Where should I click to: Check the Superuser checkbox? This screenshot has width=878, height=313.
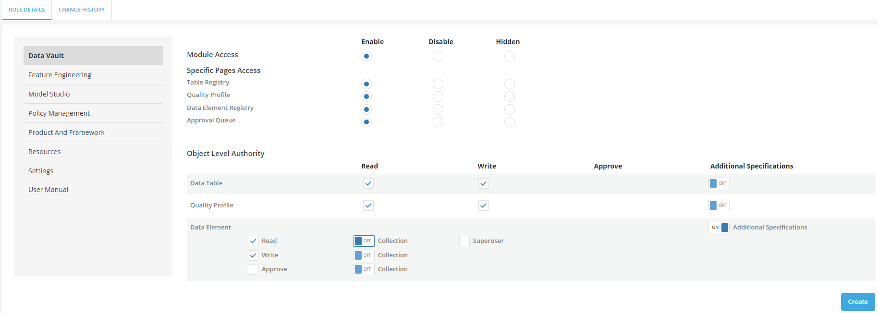(x=464, y=241)
